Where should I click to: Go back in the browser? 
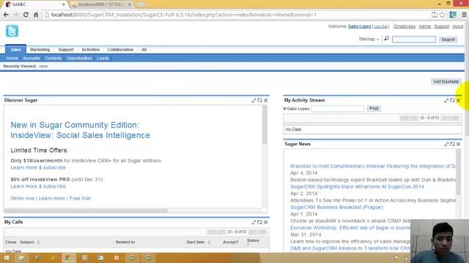[x=6, y=15]
